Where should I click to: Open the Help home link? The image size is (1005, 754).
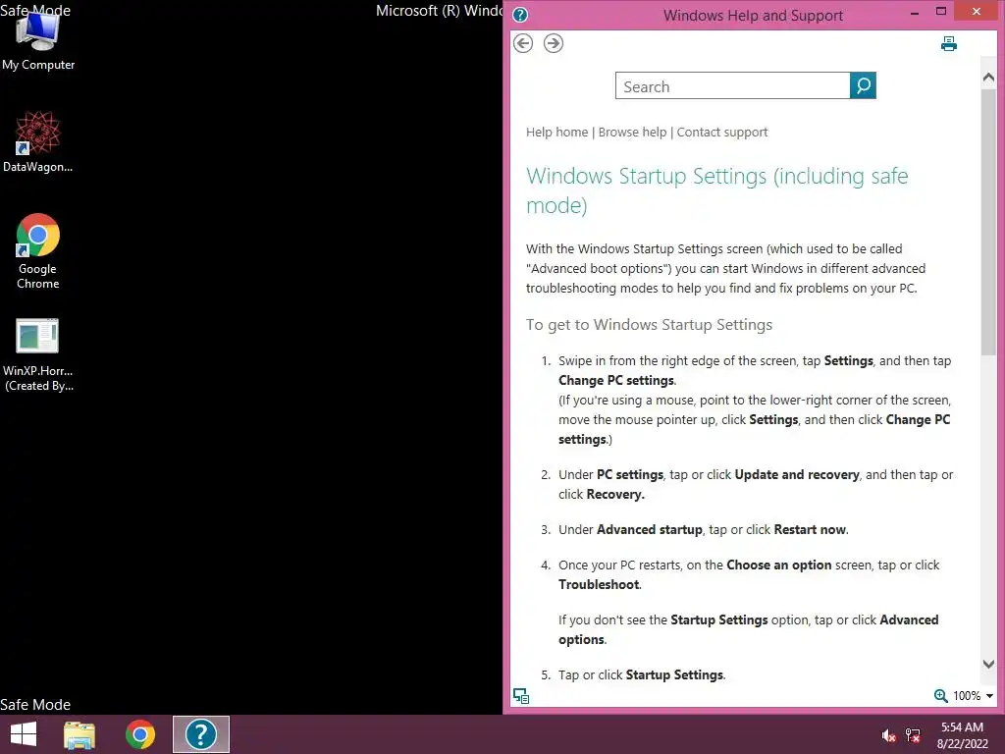pyautogui.click(x=557, y=133)
